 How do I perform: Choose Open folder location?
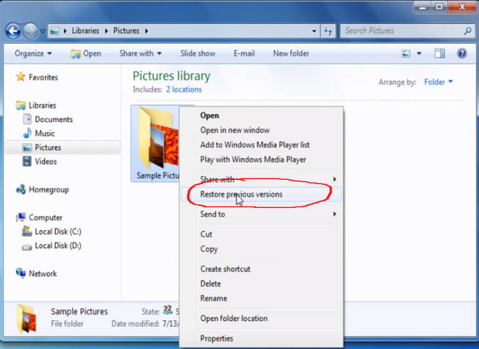coord(261,319)
